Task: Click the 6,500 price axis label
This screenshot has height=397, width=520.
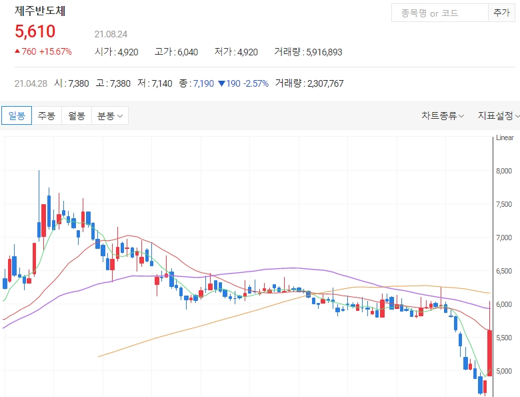Action: point(504,271)
